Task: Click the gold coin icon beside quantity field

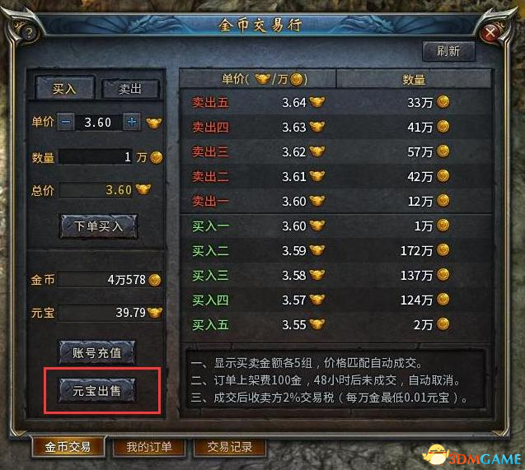Action: click(157, 157)
